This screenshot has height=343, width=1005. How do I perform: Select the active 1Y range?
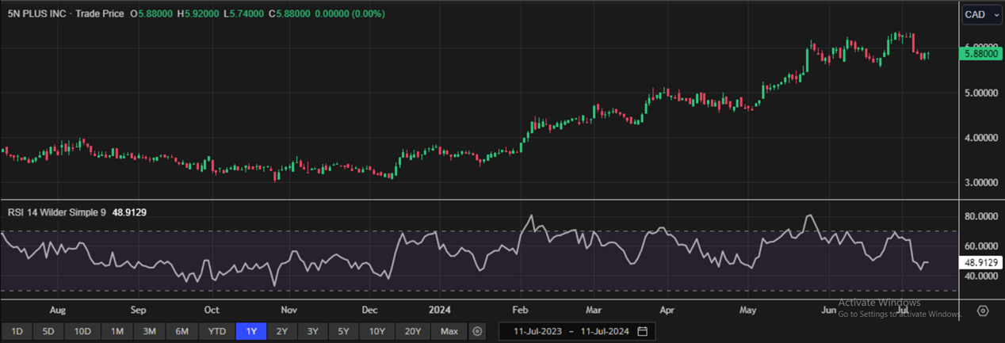pos(251,331)
